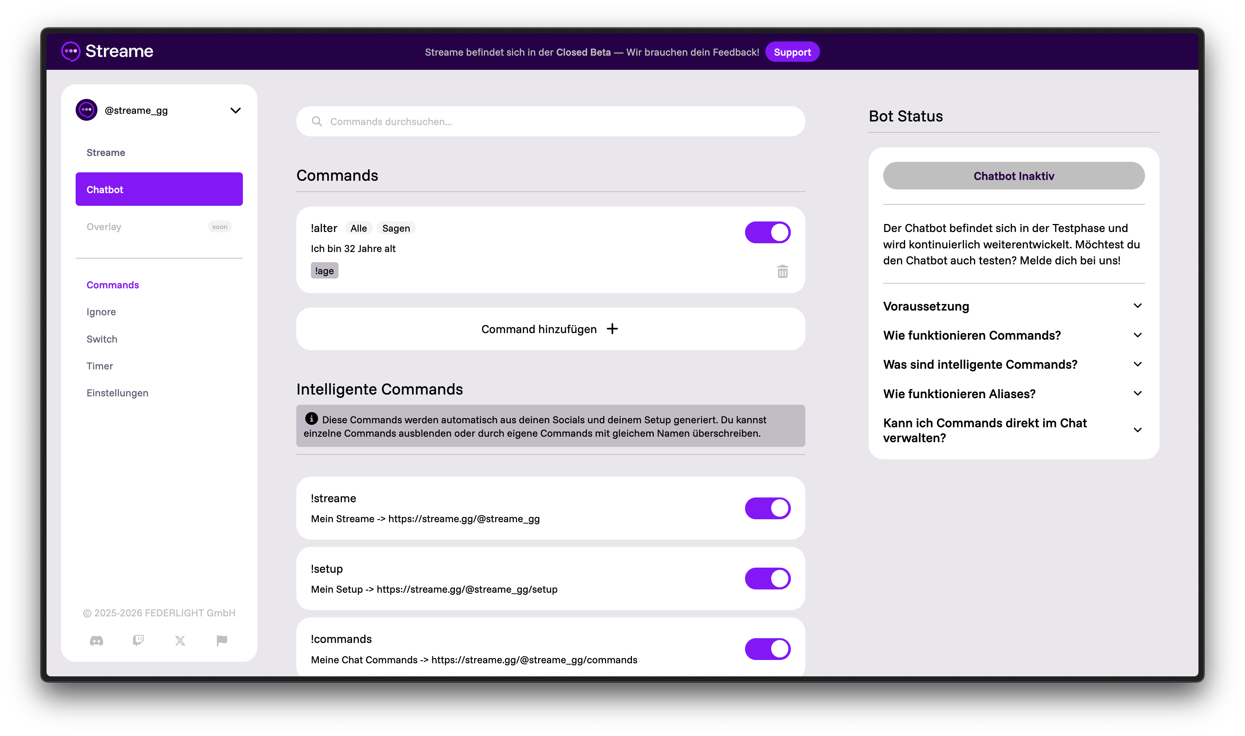Disable the !alter command toggle
This screenshot has width=1245, height=736.
[767, 232]
